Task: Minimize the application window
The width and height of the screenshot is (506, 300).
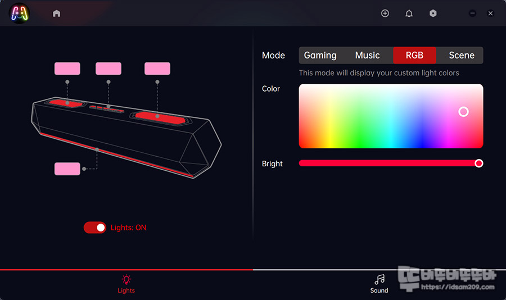Action: click(472, 13)
